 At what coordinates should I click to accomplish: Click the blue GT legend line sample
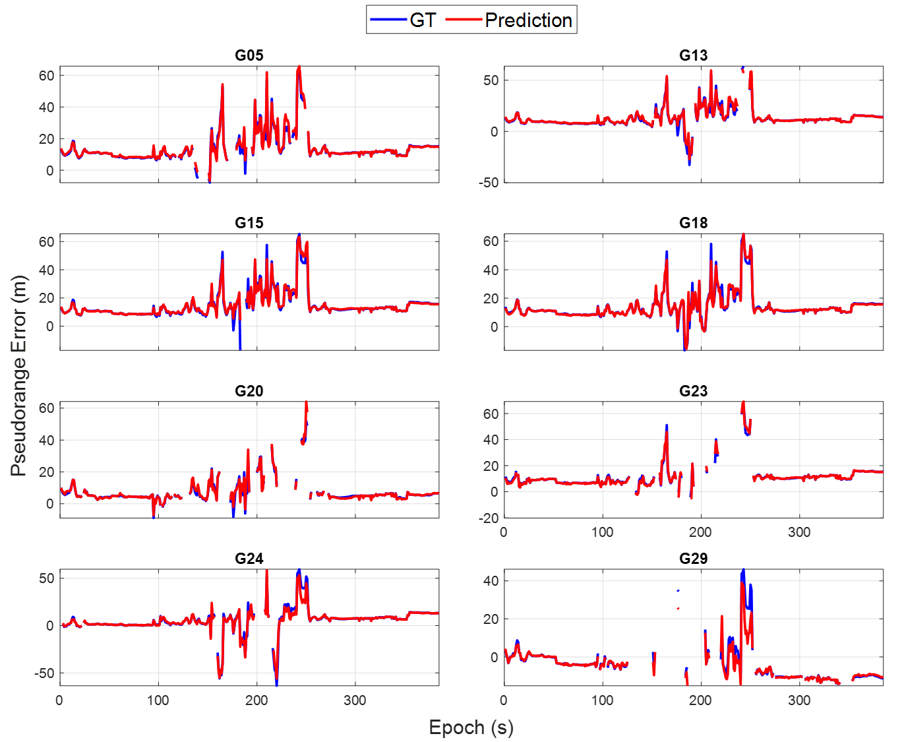point(388,20)
